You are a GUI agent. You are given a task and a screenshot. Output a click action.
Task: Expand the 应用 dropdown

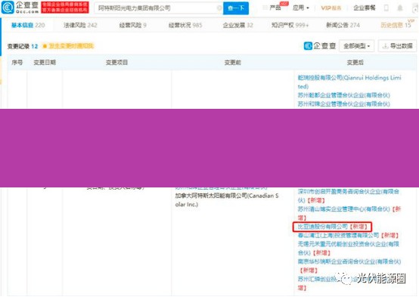(x=300, y=8)
